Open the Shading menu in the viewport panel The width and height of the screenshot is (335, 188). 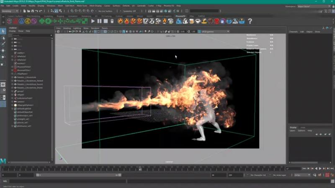click(67, 28)
